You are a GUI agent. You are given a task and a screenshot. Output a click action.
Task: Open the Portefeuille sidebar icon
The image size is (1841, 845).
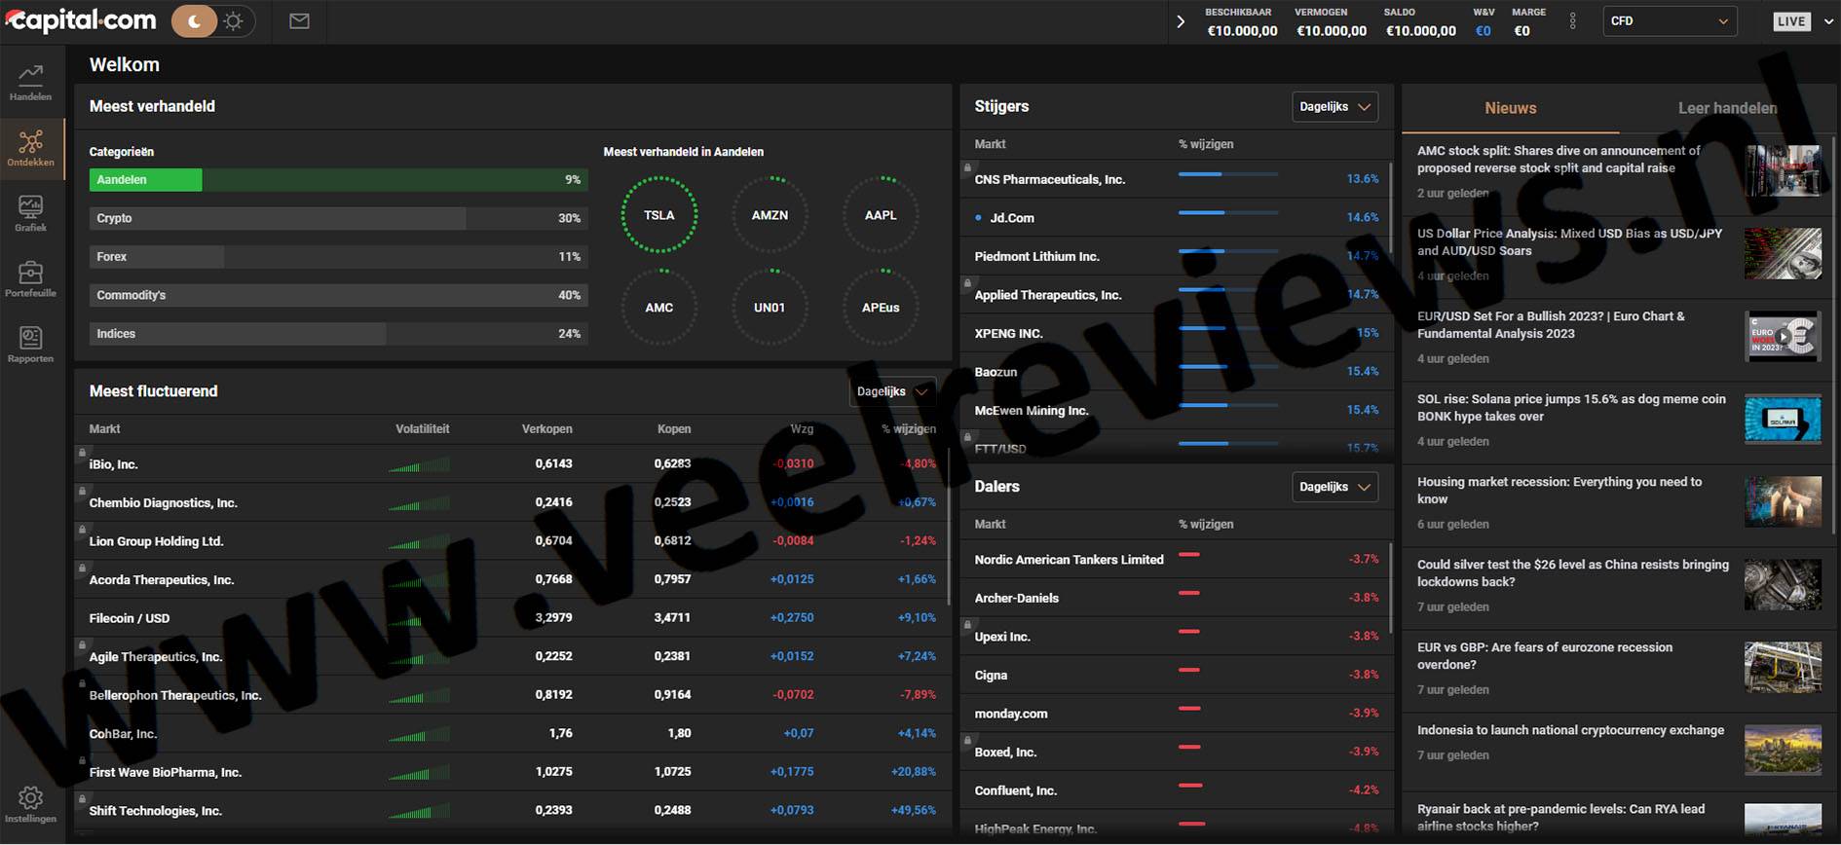pyautogui.click(x=30, y=278)
